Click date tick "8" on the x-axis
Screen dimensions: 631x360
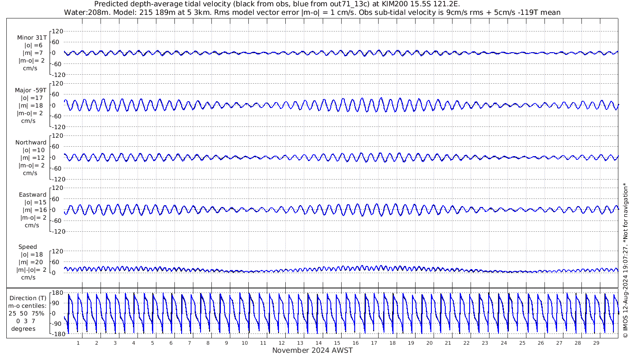coord(208,343)
